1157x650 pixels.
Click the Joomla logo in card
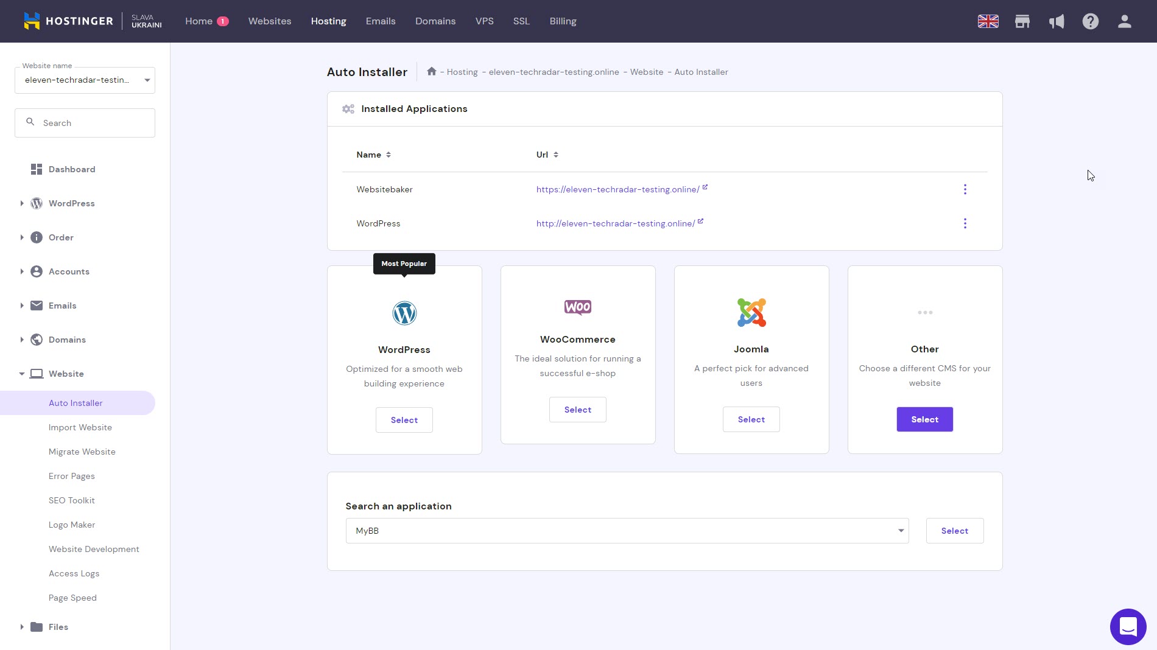[751, 313]
